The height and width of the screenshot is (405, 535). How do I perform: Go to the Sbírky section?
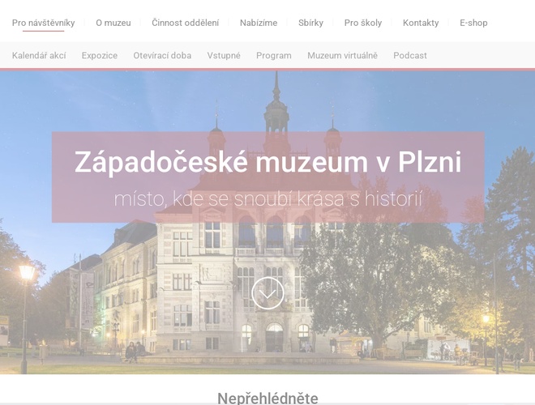click(310, 23)
